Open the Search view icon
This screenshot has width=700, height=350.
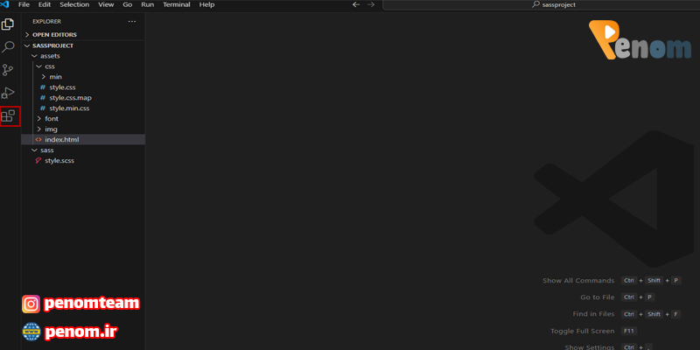10,47
